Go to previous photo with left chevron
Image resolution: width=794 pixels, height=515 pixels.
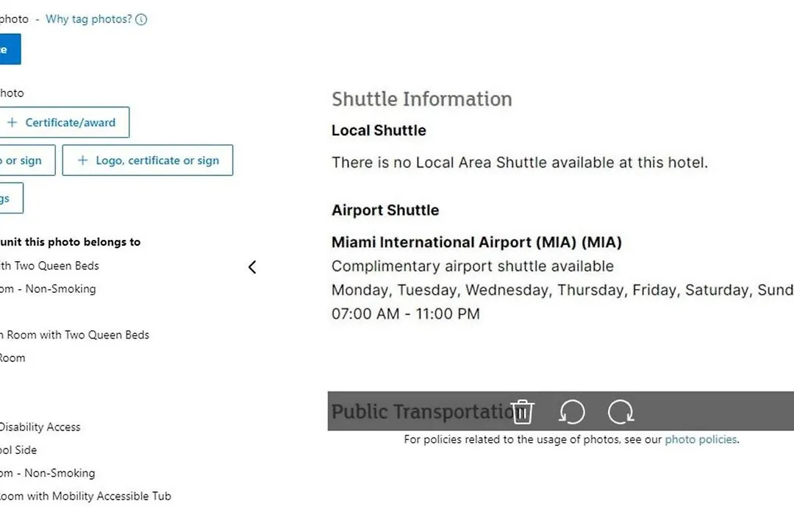(252, 267)
